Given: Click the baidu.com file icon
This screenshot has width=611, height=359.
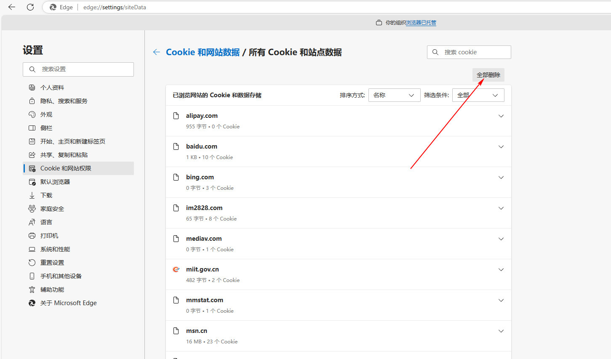Looking at the screenshot, I should [x=176, y=146].
